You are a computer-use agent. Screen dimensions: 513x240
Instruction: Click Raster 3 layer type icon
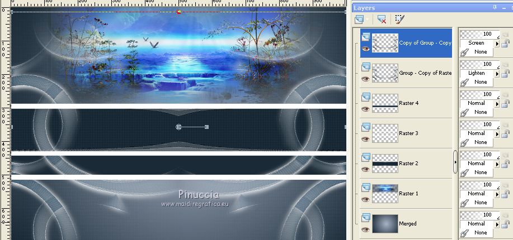tap(366, 127)
